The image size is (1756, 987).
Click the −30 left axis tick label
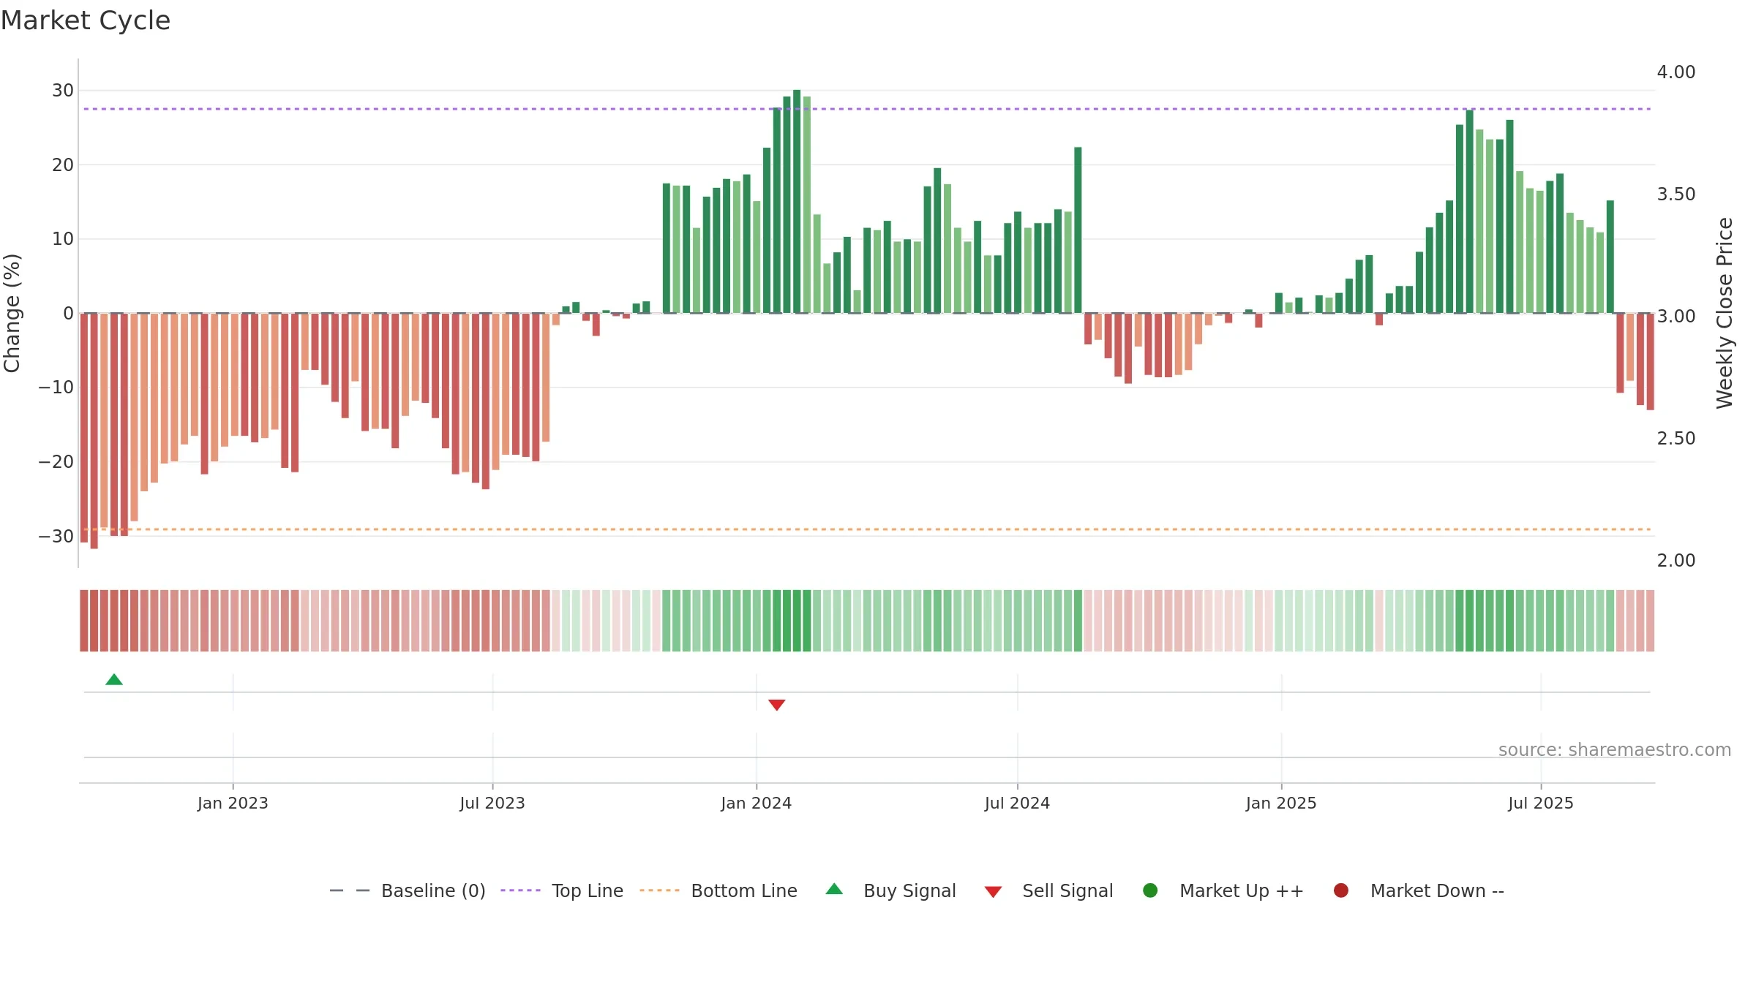click(x=56, y=537)
